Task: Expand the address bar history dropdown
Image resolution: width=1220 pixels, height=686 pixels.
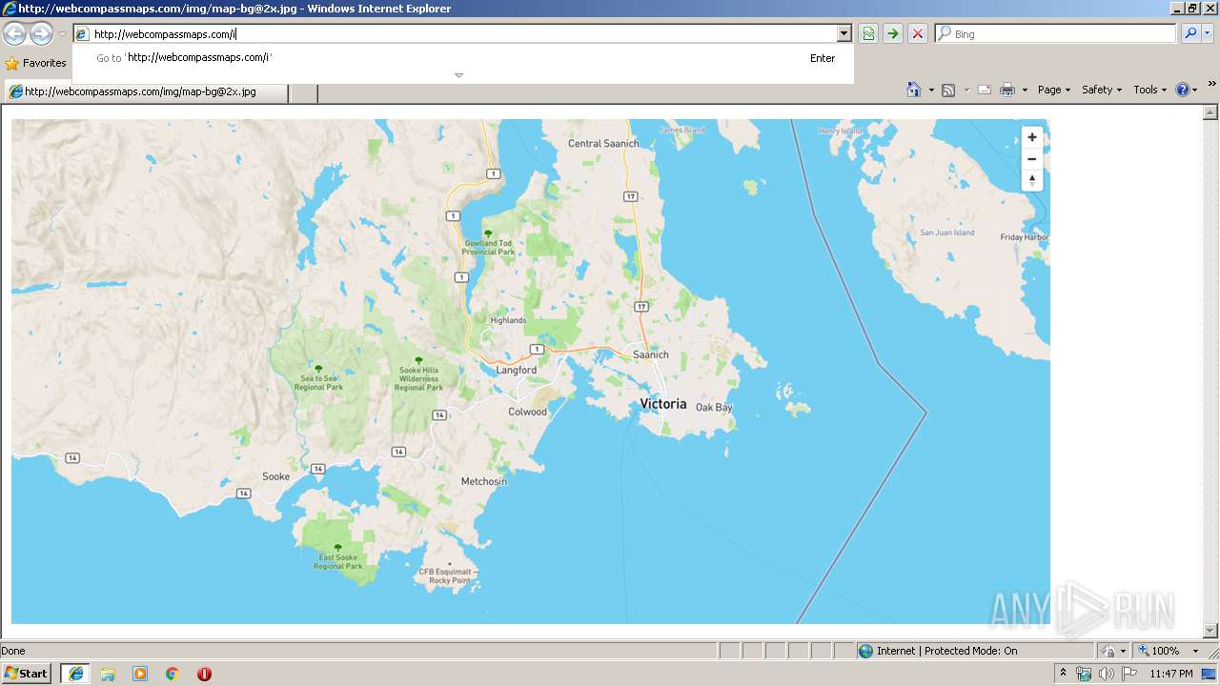Action: click(844, 34)
